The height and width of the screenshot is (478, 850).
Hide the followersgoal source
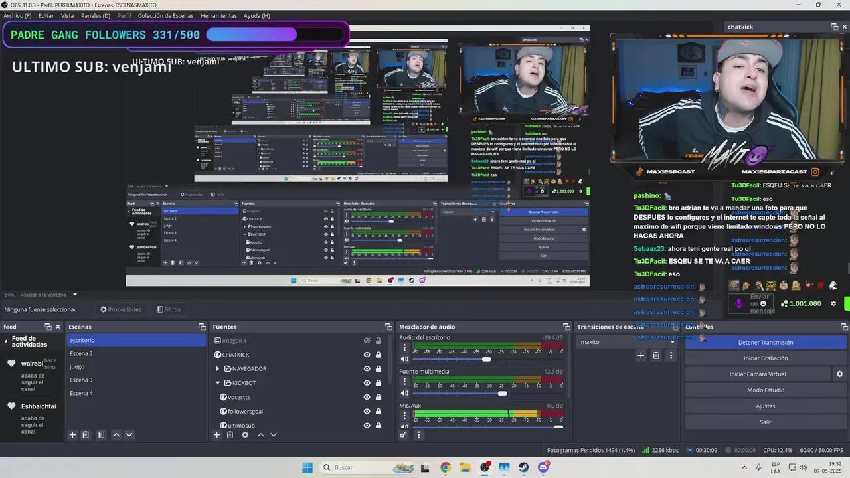(367, 411)
